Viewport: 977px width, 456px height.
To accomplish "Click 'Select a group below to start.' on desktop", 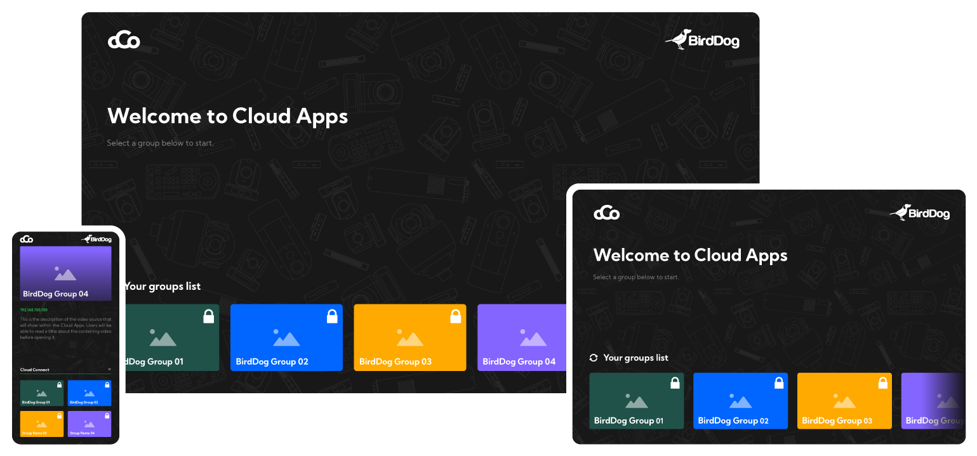I will point(160,143).
